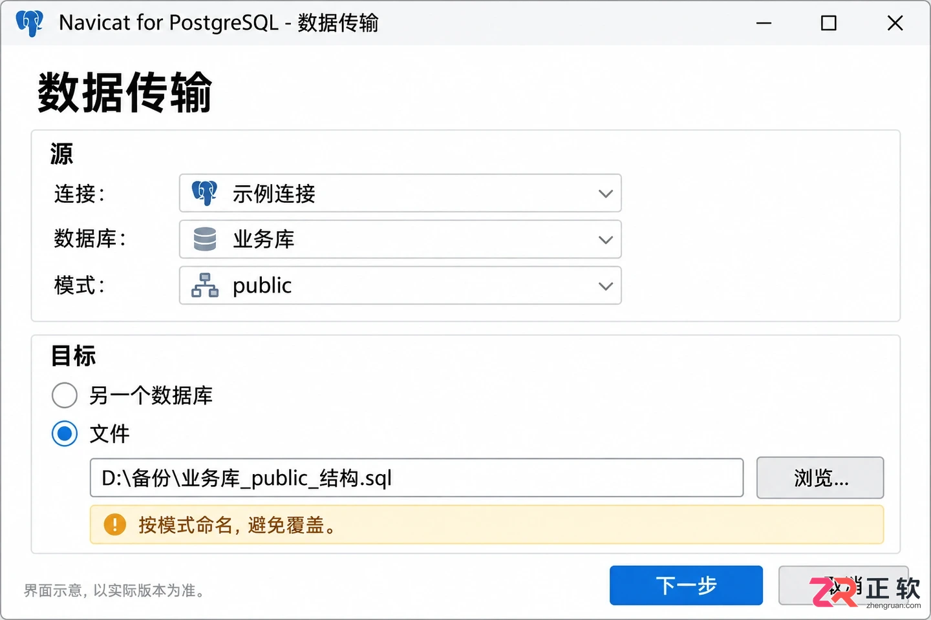The width and height of the screenshot is (931, 620).
Task: Click the large 数据传输 page heading
Action: 125,92
